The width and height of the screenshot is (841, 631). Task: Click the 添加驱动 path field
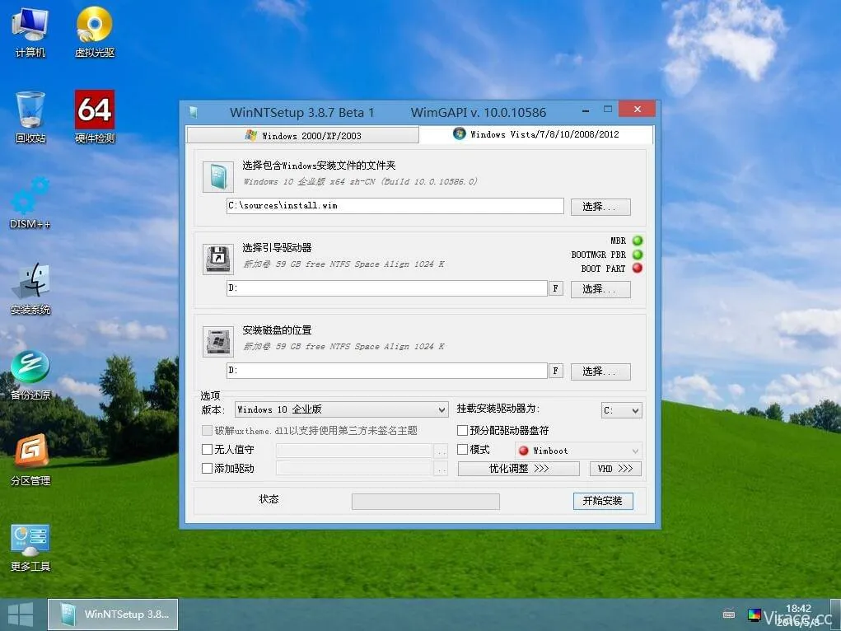(x=354, y=470)
